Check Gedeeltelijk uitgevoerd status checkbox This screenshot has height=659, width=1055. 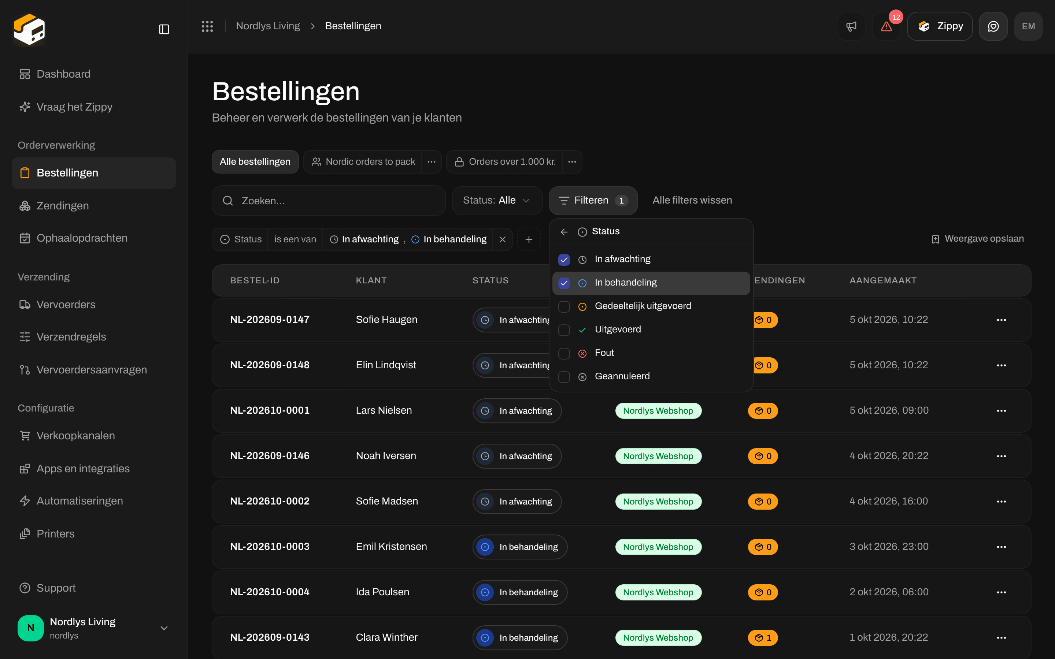coord(564,307)
